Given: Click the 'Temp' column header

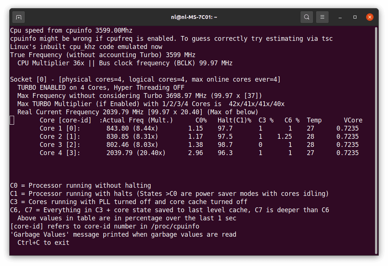Looking at the screenshot, I should pos(314,120).
